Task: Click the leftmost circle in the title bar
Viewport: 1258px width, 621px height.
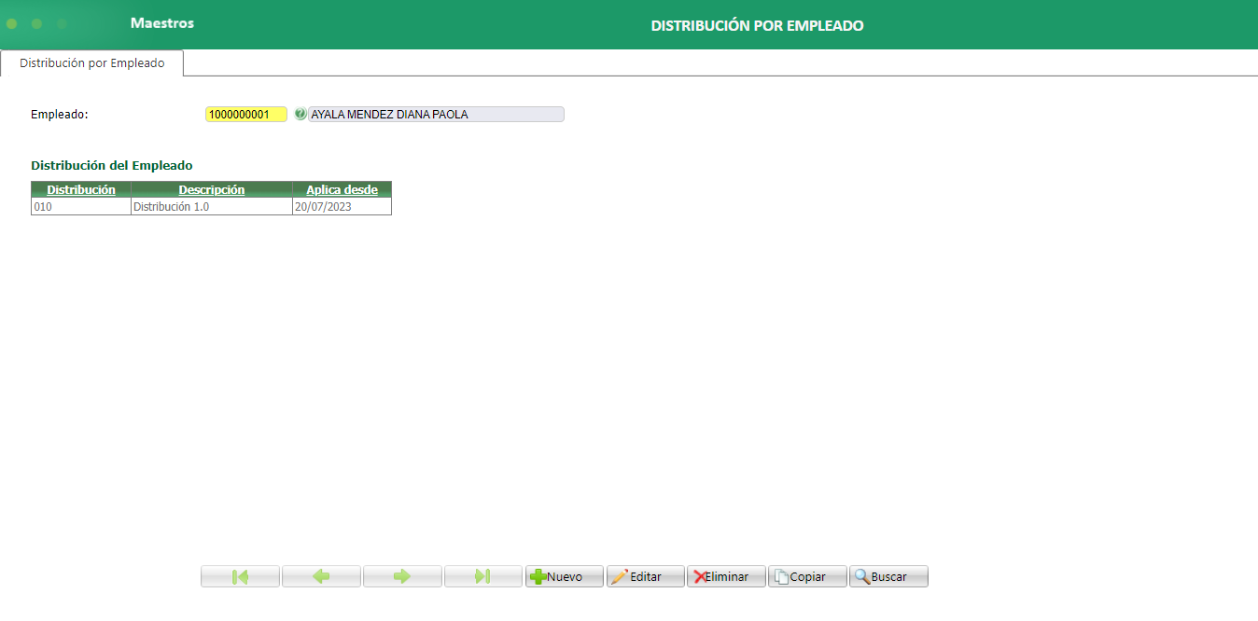Action: click(x=11, y=25)
